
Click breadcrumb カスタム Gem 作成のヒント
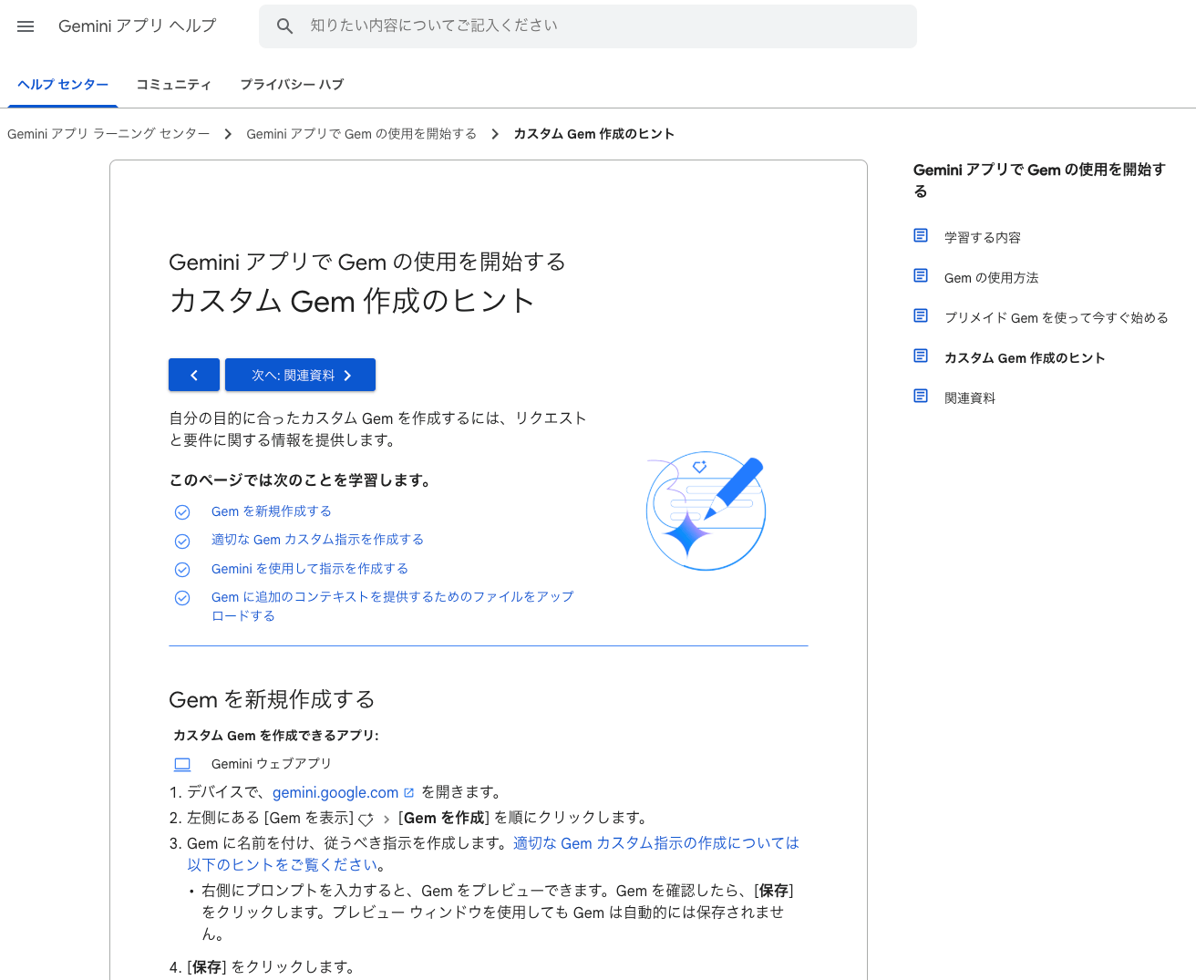pyautogui.click(x=594, y=134)
